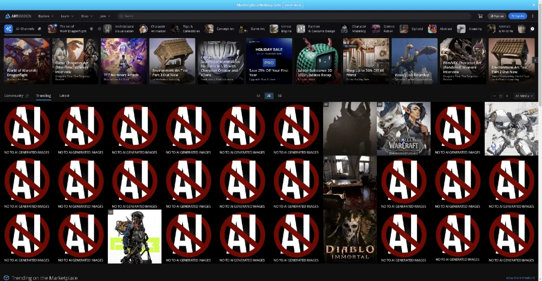
Task: Select the All Channels sparkle icon
Action: (x=9, y=29)
